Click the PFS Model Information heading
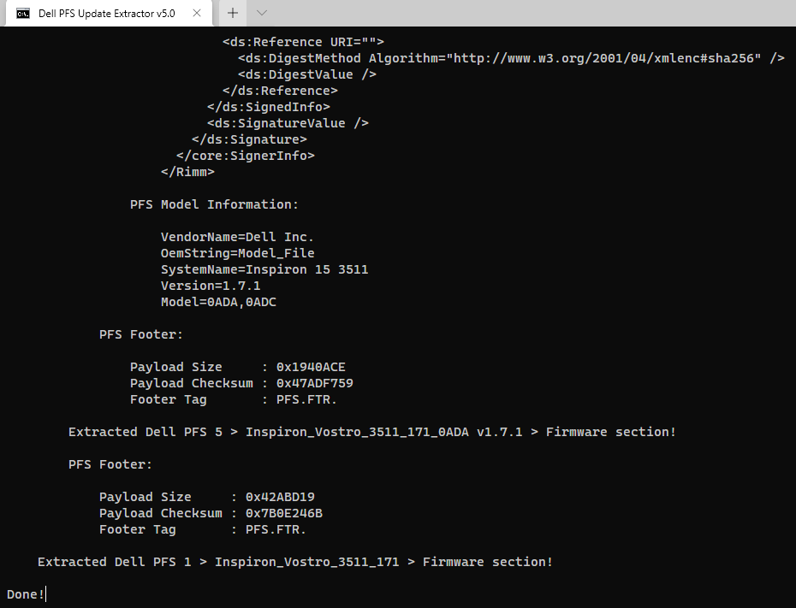 click(214, 204)
